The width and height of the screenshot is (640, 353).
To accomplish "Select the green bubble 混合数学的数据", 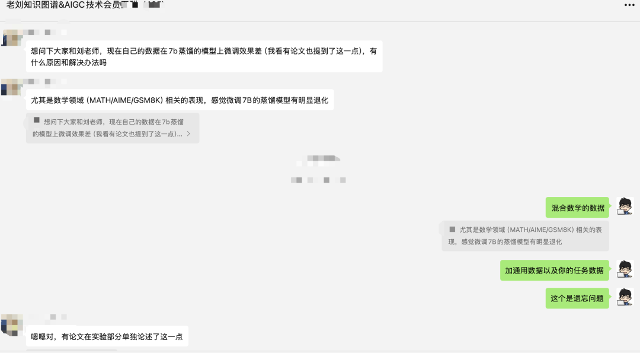I will (x=577, y=208).
